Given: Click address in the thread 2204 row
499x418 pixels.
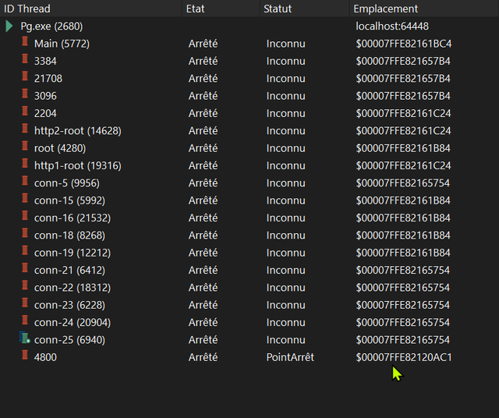Looking at the screenshot, I should [404, 113].
